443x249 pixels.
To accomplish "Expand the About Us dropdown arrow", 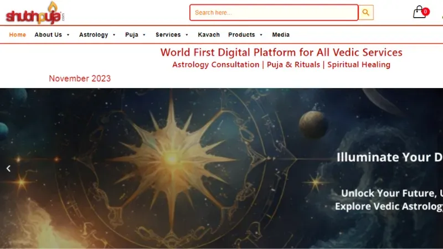I will click(x=68, y=35).
